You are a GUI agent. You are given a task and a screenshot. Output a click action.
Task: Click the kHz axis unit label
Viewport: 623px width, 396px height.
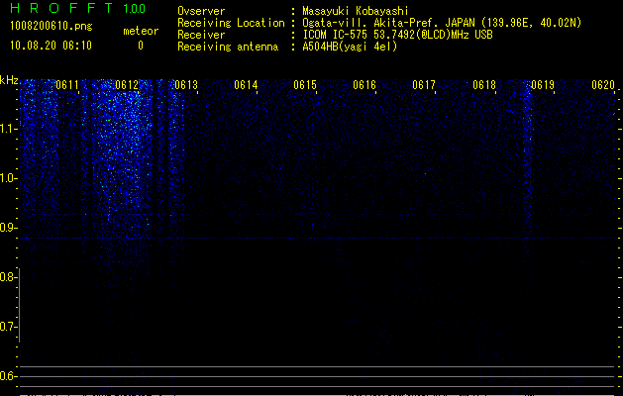9,80
